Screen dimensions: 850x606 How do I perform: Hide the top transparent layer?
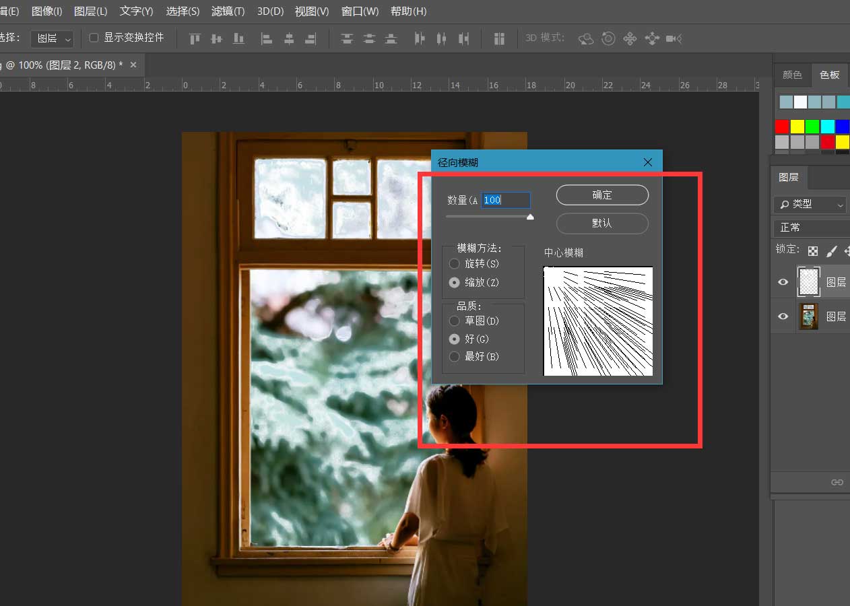[783, 282]
